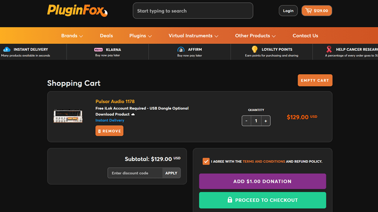Image resolution: width=378 pixels, height=212 pixels.
Task: Click the discount code input field
Action: pos(135,173)
